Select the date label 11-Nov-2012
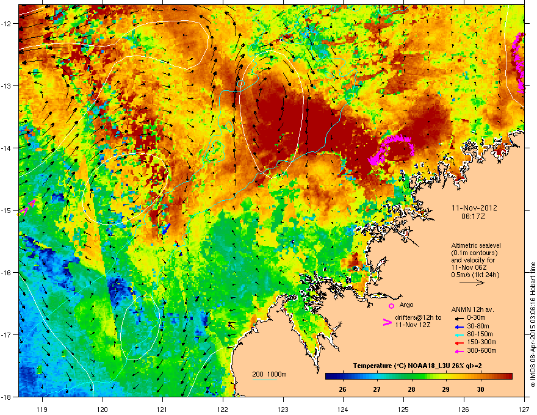537x415 pixels. coord(474,208)
